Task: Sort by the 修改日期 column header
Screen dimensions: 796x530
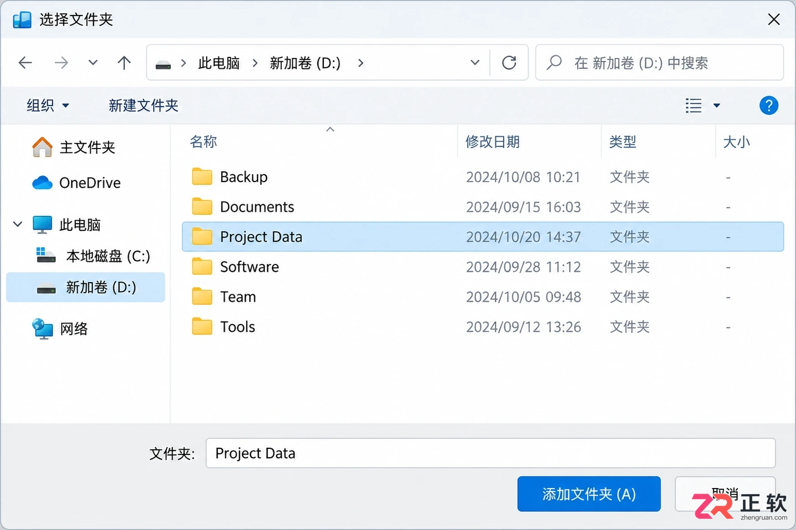Action: [493, 142]
